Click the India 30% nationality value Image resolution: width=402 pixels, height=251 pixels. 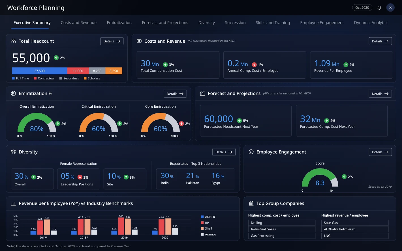coord(167,176)
